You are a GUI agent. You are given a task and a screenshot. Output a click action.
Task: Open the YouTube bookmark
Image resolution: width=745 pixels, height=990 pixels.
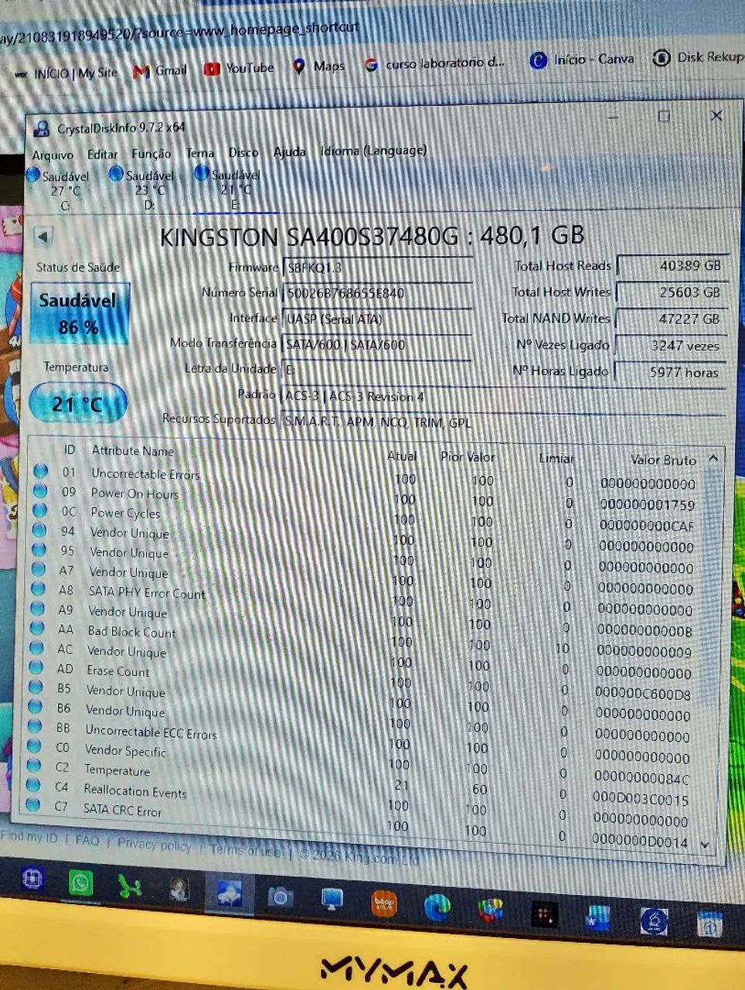[x=239, y=69]
